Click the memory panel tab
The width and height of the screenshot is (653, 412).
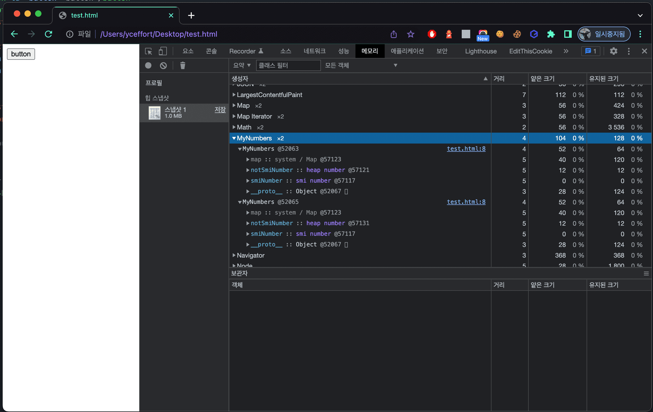[x=370, y=51]
